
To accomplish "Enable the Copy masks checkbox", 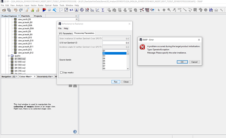I will (x=61, y=73).
